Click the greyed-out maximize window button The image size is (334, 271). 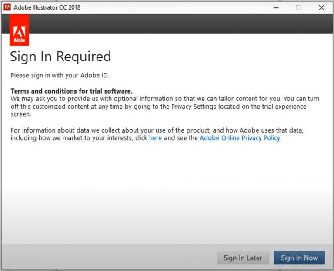[298, 7]
